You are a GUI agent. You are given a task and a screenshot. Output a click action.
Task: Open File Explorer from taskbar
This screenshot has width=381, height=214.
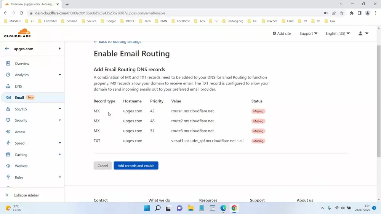coord(190,208)
